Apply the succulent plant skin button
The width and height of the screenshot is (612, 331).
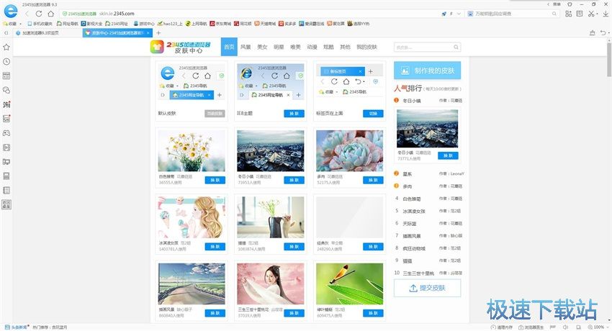tap(373, 180)
